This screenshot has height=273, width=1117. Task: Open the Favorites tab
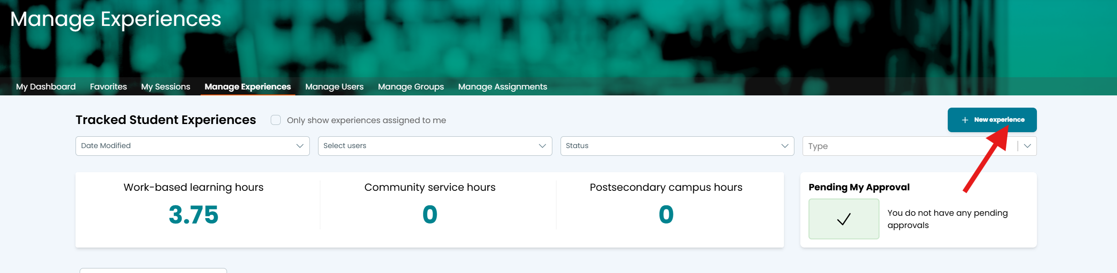pos(108,87)
